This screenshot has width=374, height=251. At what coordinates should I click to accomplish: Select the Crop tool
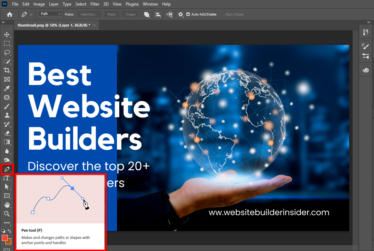(x=7, y=70)
